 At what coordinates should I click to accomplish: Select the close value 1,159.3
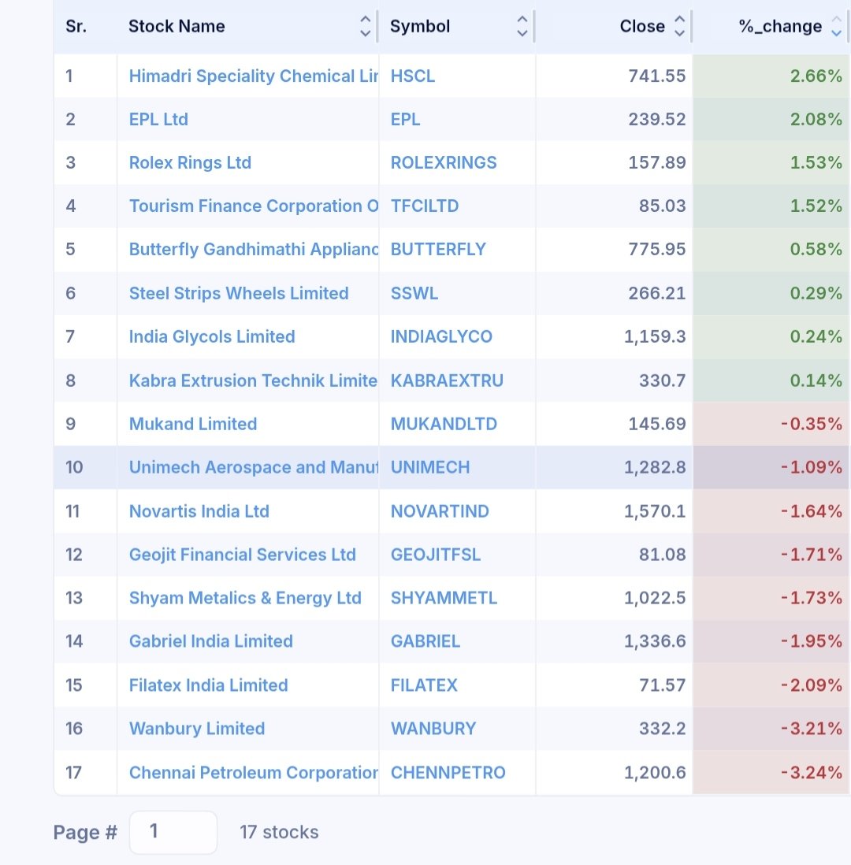(x=655, y=336)
